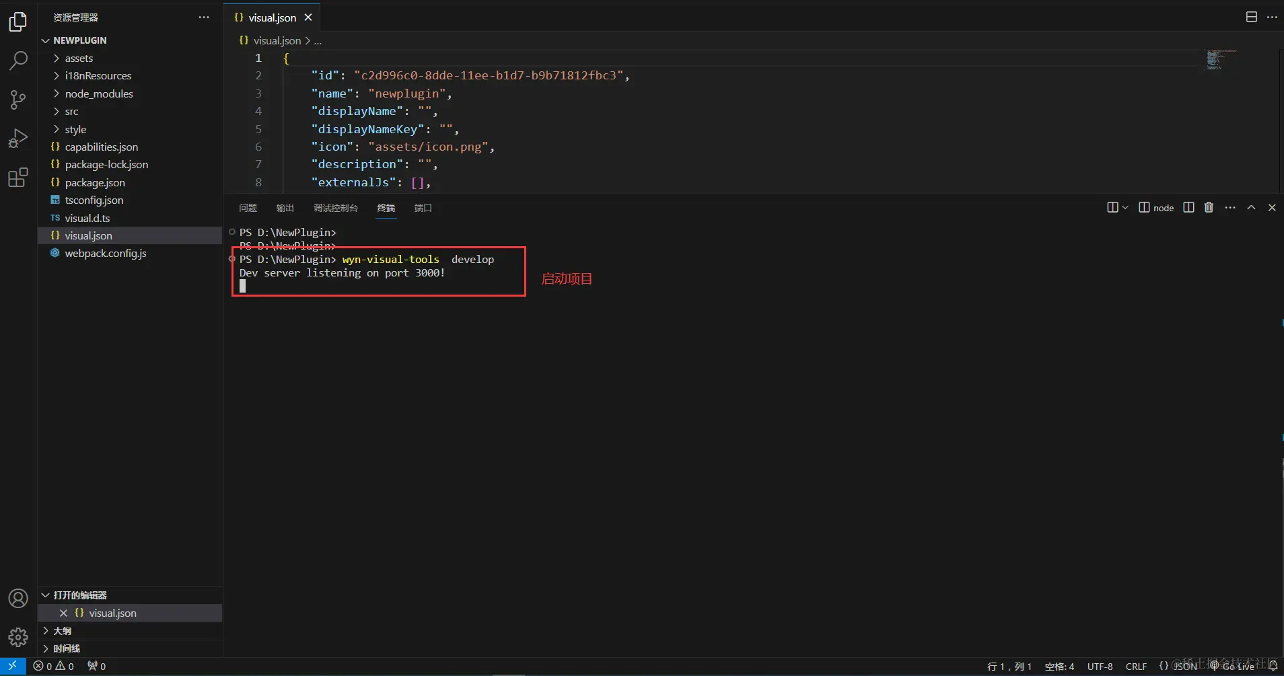Maximize terminal panel with the up chevron
1284x676 pixels.
tap(1251, 207)
